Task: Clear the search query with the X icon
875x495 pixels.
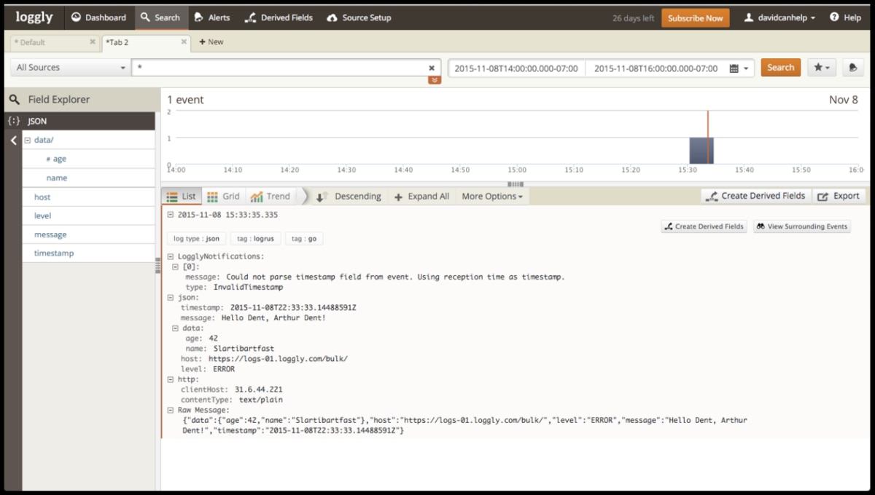Action: click(432, 67)
